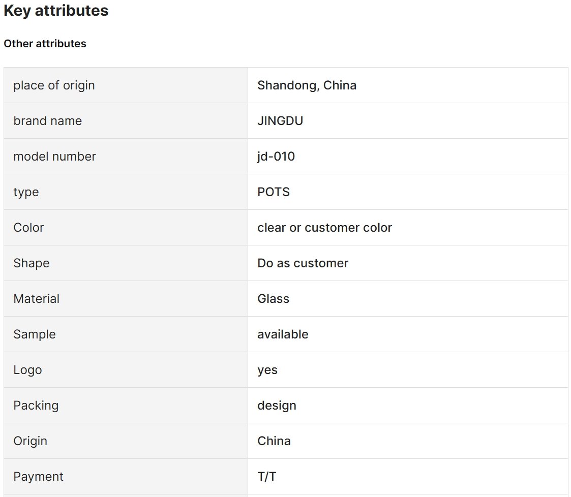Click the Shandong, China value
This screenshot has height=497, width=571.
(307, 85)
